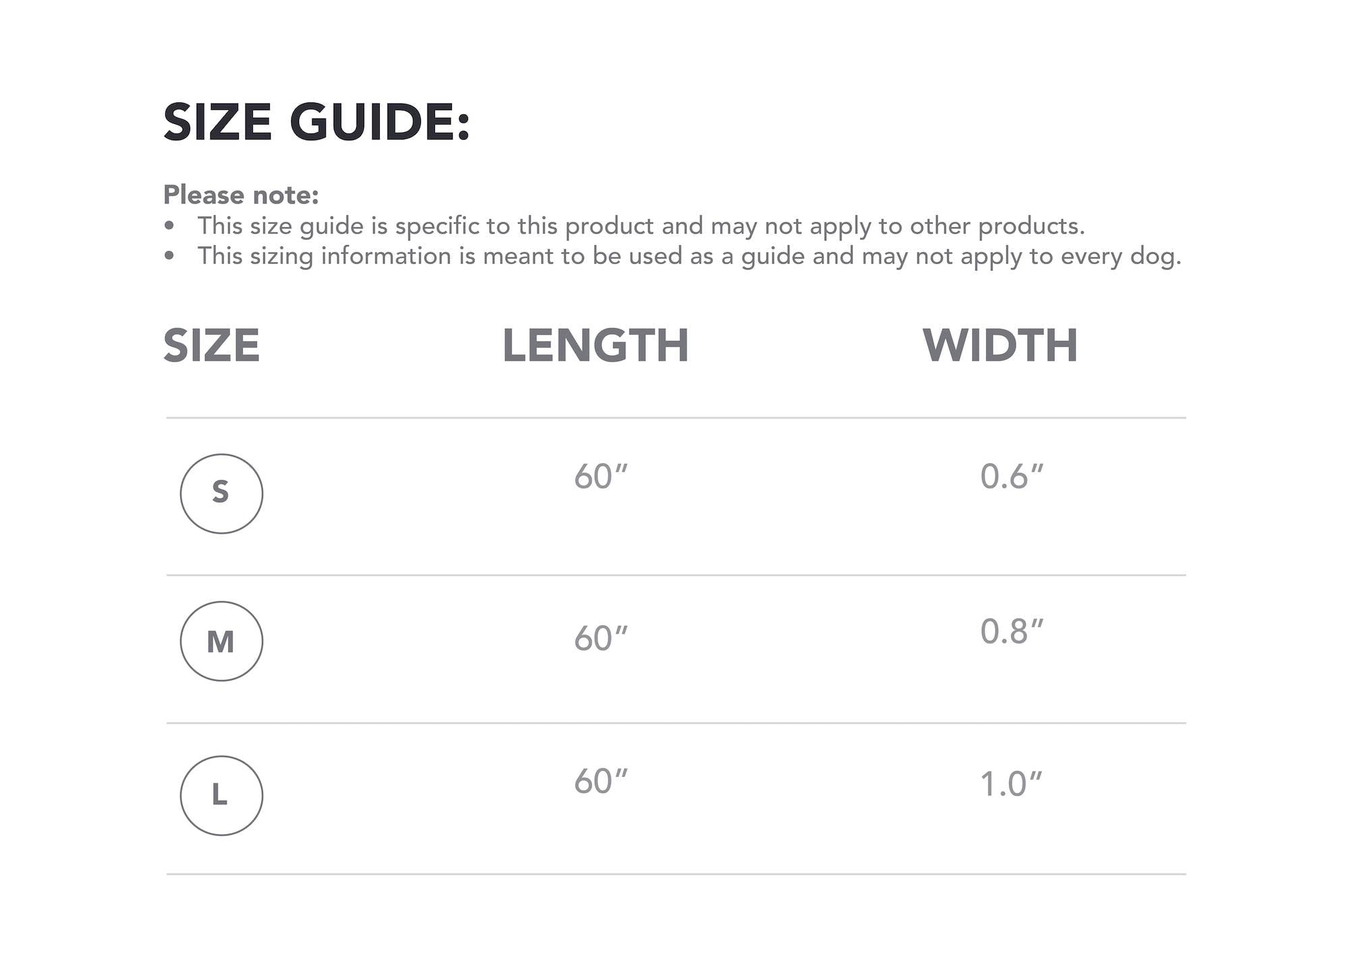Viewport: 1349px width, 963px height.
Task: Choose the circled L size icon
Action: coord(221,795)
